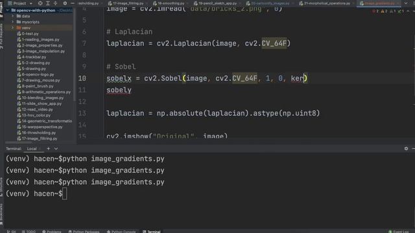The height and width of the screenshot is (233, 415).
Task: Open 1-reading_images.py in project tree
Action: click(x=40, y=39)
